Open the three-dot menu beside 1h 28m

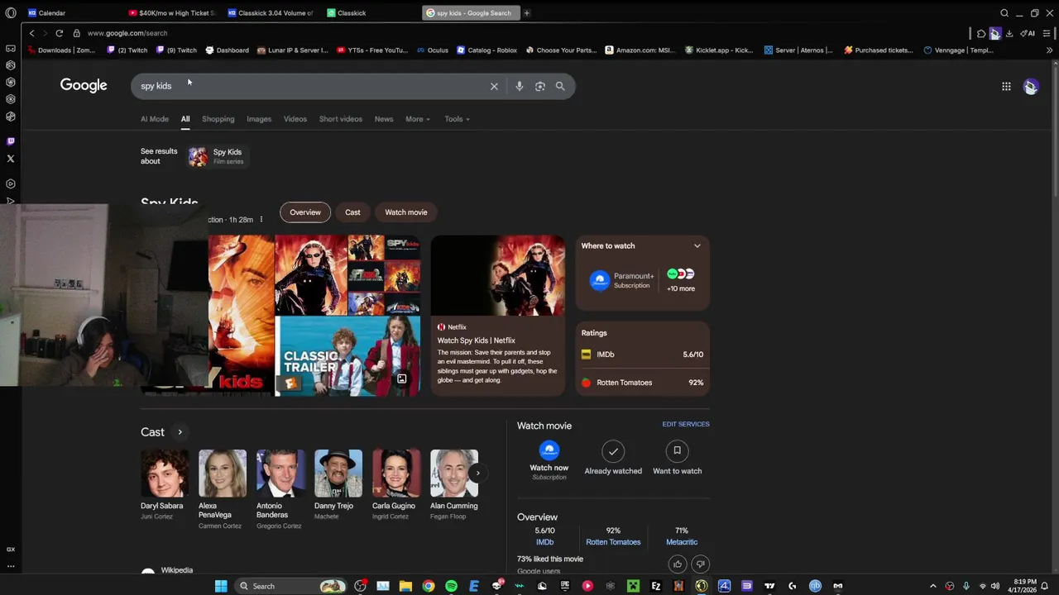tap(261, 220)
